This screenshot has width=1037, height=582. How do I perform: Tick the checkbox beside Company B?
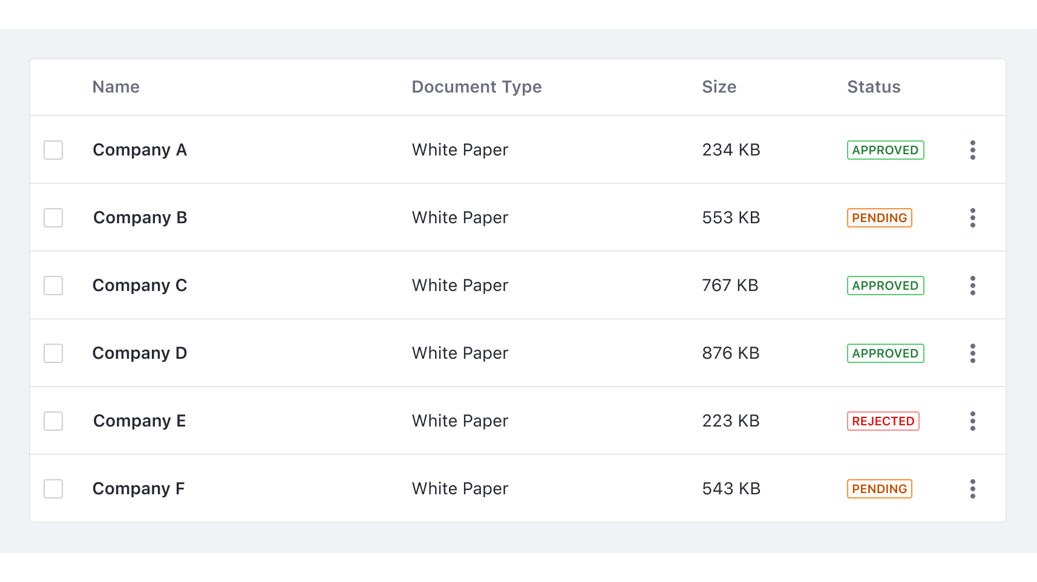click(53, 218)
